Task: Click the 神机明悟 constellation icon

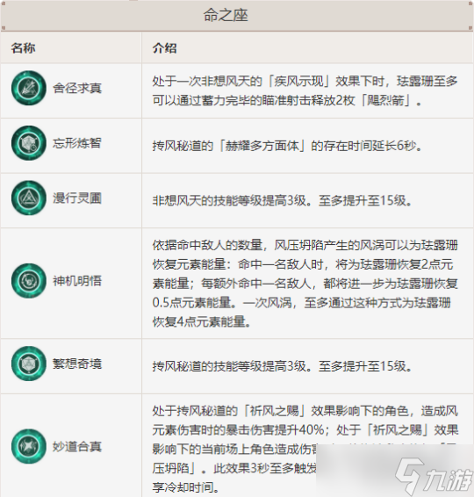Action: tap(29, 280)
